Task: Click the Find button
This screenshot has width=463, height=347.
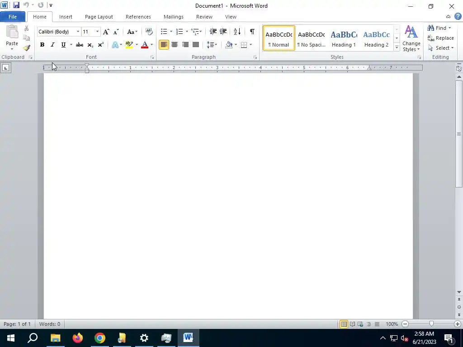Action: coord(437,28)
